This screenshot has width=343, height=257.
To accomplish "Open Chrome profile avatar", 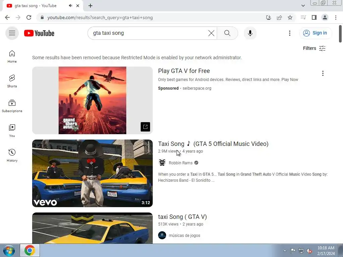I will click(325, 17).
